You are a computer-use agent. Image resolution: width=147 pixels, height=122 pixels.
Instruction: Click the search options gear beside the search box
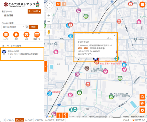pos(27,27)
